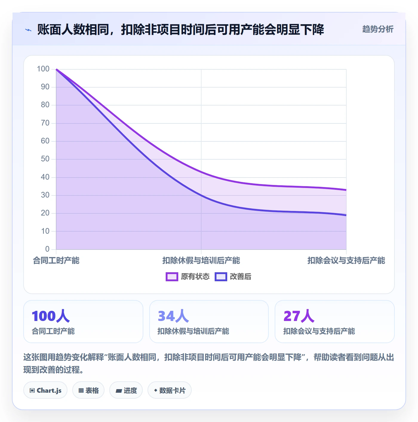Click the y-axis value 30
Screen dimensions: 418x422
click(x=45, y=195)
